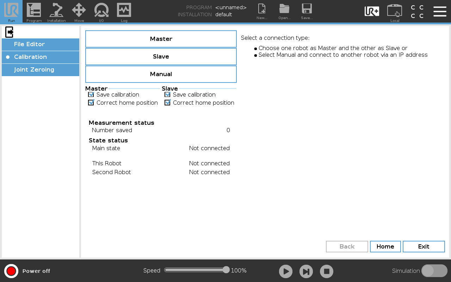Open the Log viewer icon
The width and height of the screenshot is (451, 282).
click(124, 11)
